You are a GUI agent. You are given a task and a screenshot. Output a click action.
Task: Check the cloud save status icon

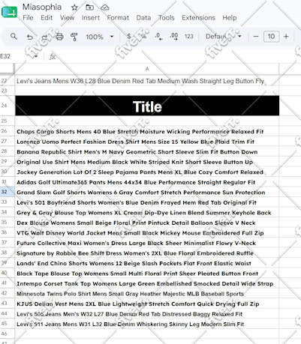[105, 7]
